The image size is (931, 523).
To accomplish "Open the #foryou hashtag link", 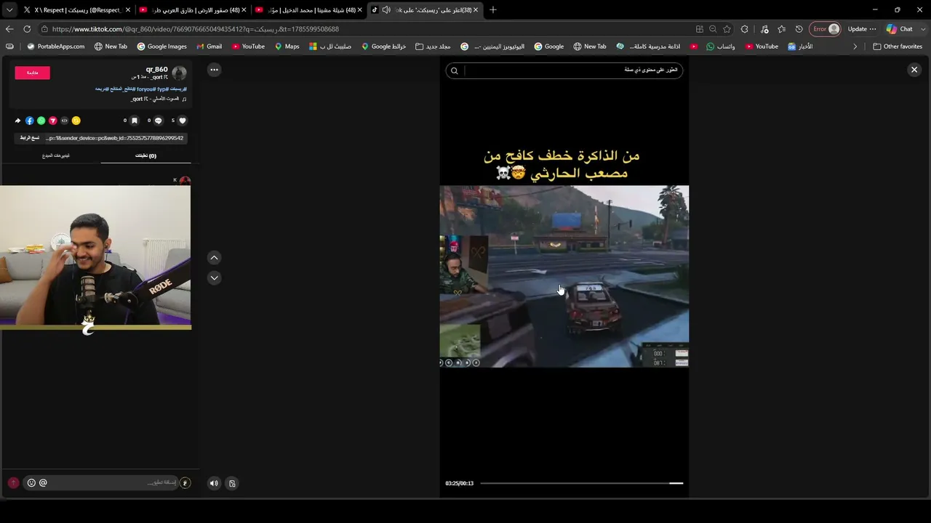I will click(145, 89).
